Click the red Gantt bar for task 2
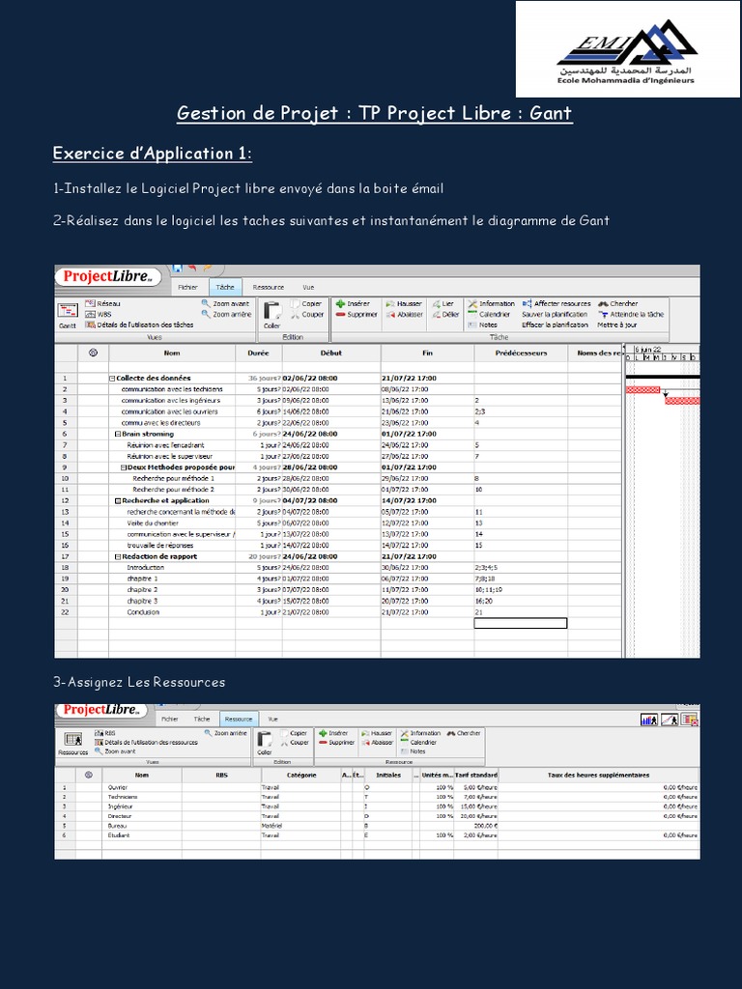Image resolution: width=742 pixels, height=989 pixels. pyautogui.click(x=642, y=390)
